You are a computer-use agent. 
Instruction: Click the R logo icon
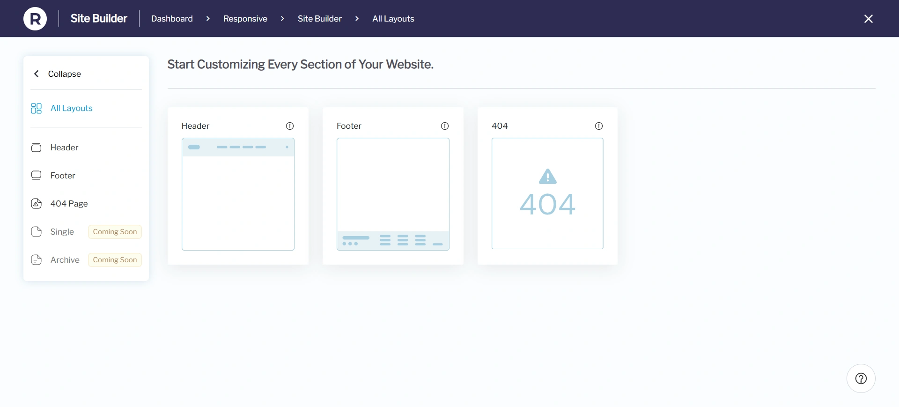click(x=35, y=19)
